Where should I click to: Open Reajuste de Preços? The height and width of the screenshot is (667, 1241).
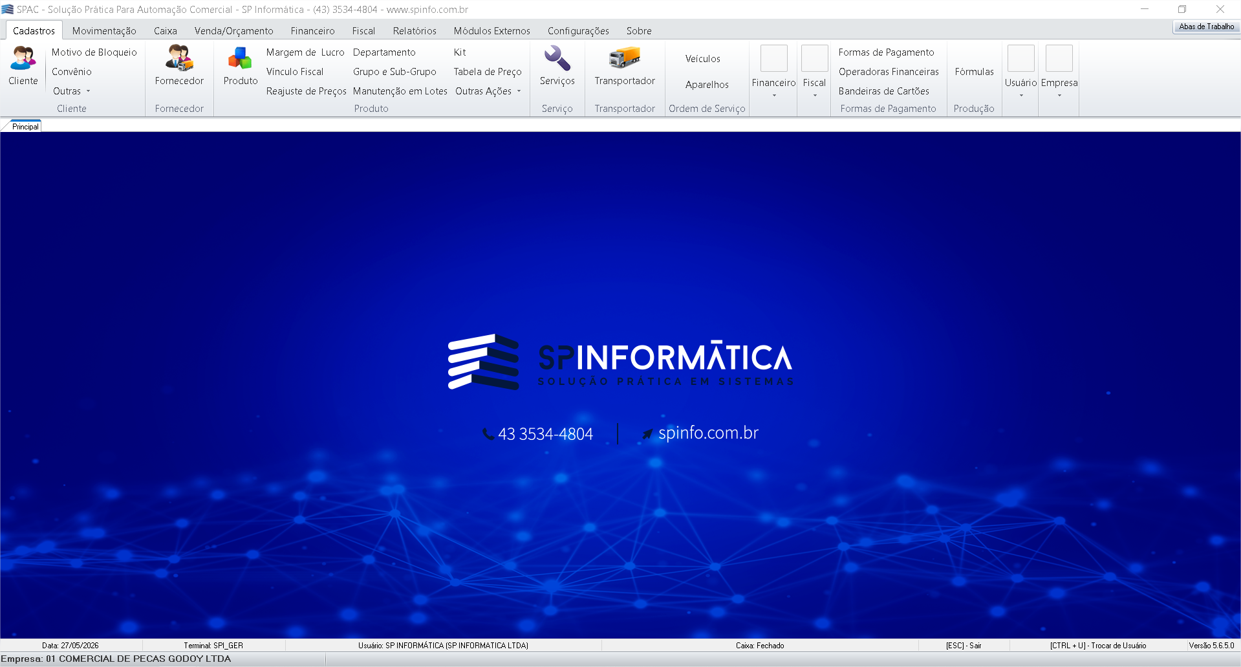click(307, 91)
